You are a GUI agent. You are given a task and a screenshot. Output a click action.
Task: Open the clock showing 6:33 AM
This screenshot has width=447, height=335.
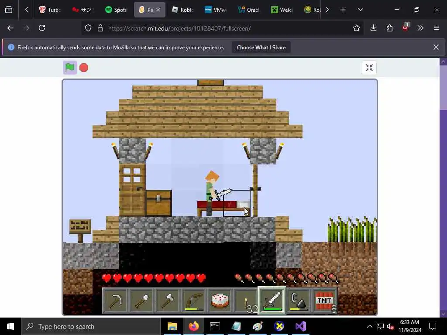(x=409, y=326)
